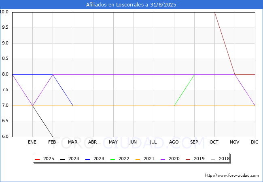
Task: Click the FEB month axis label
Action: point(52,142)
